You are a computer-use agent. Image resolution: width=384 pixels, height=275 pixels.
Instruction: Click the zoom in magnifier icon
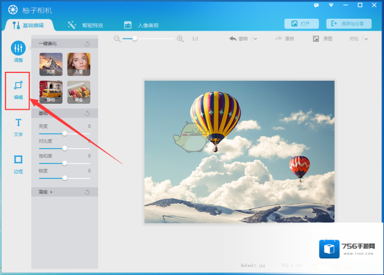tap(180, 39)
